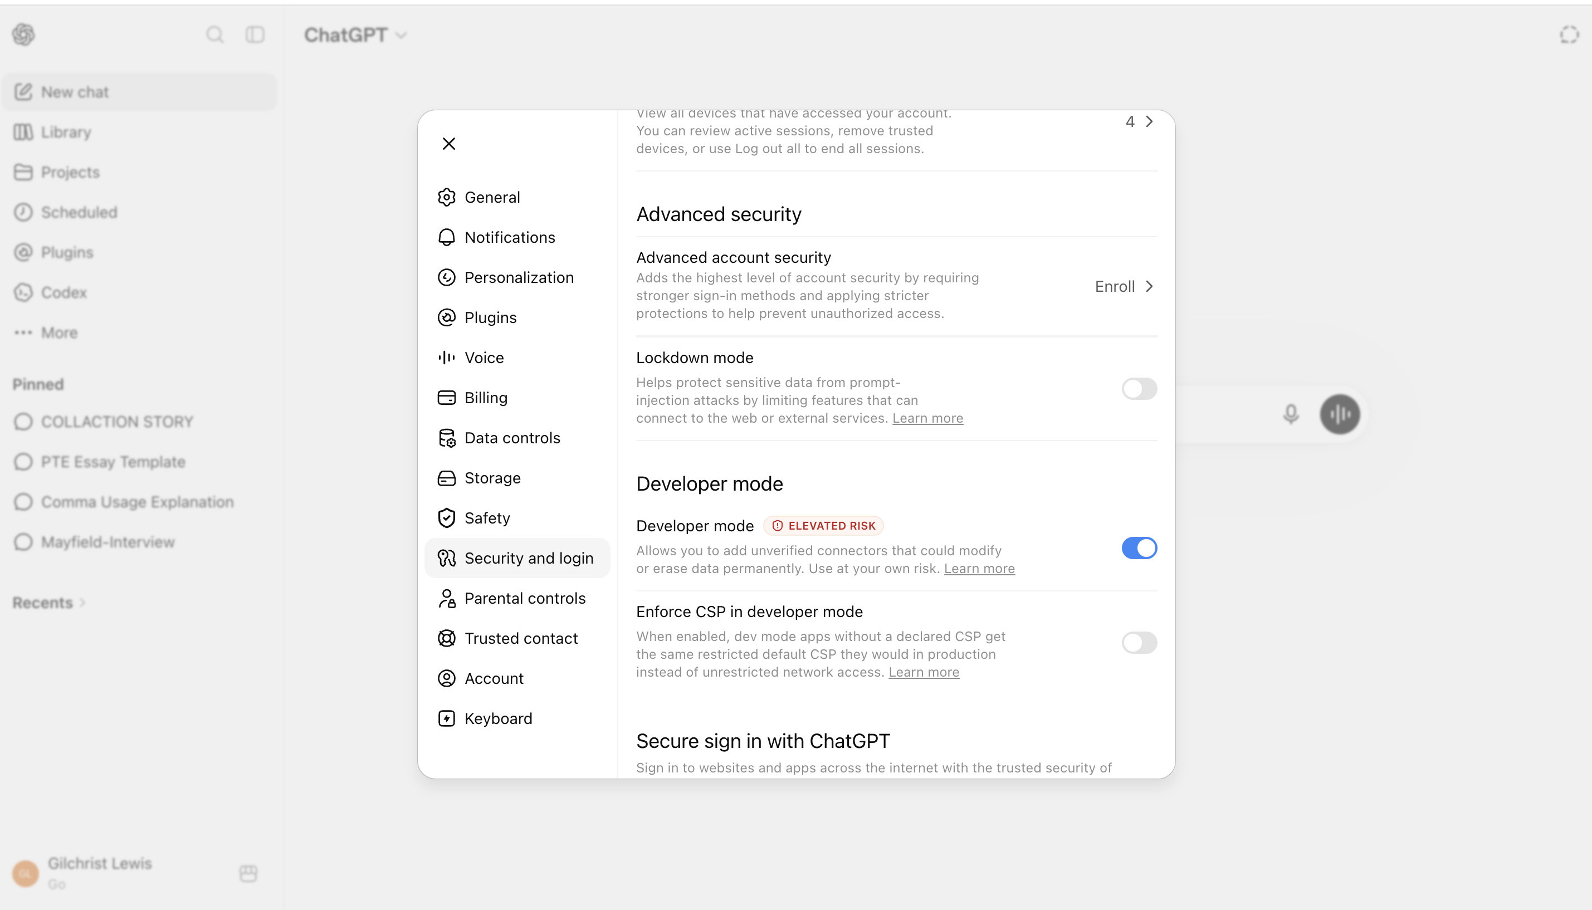Click the voice mode waveform button
1592x910 pixels.
click(1340, 414)
